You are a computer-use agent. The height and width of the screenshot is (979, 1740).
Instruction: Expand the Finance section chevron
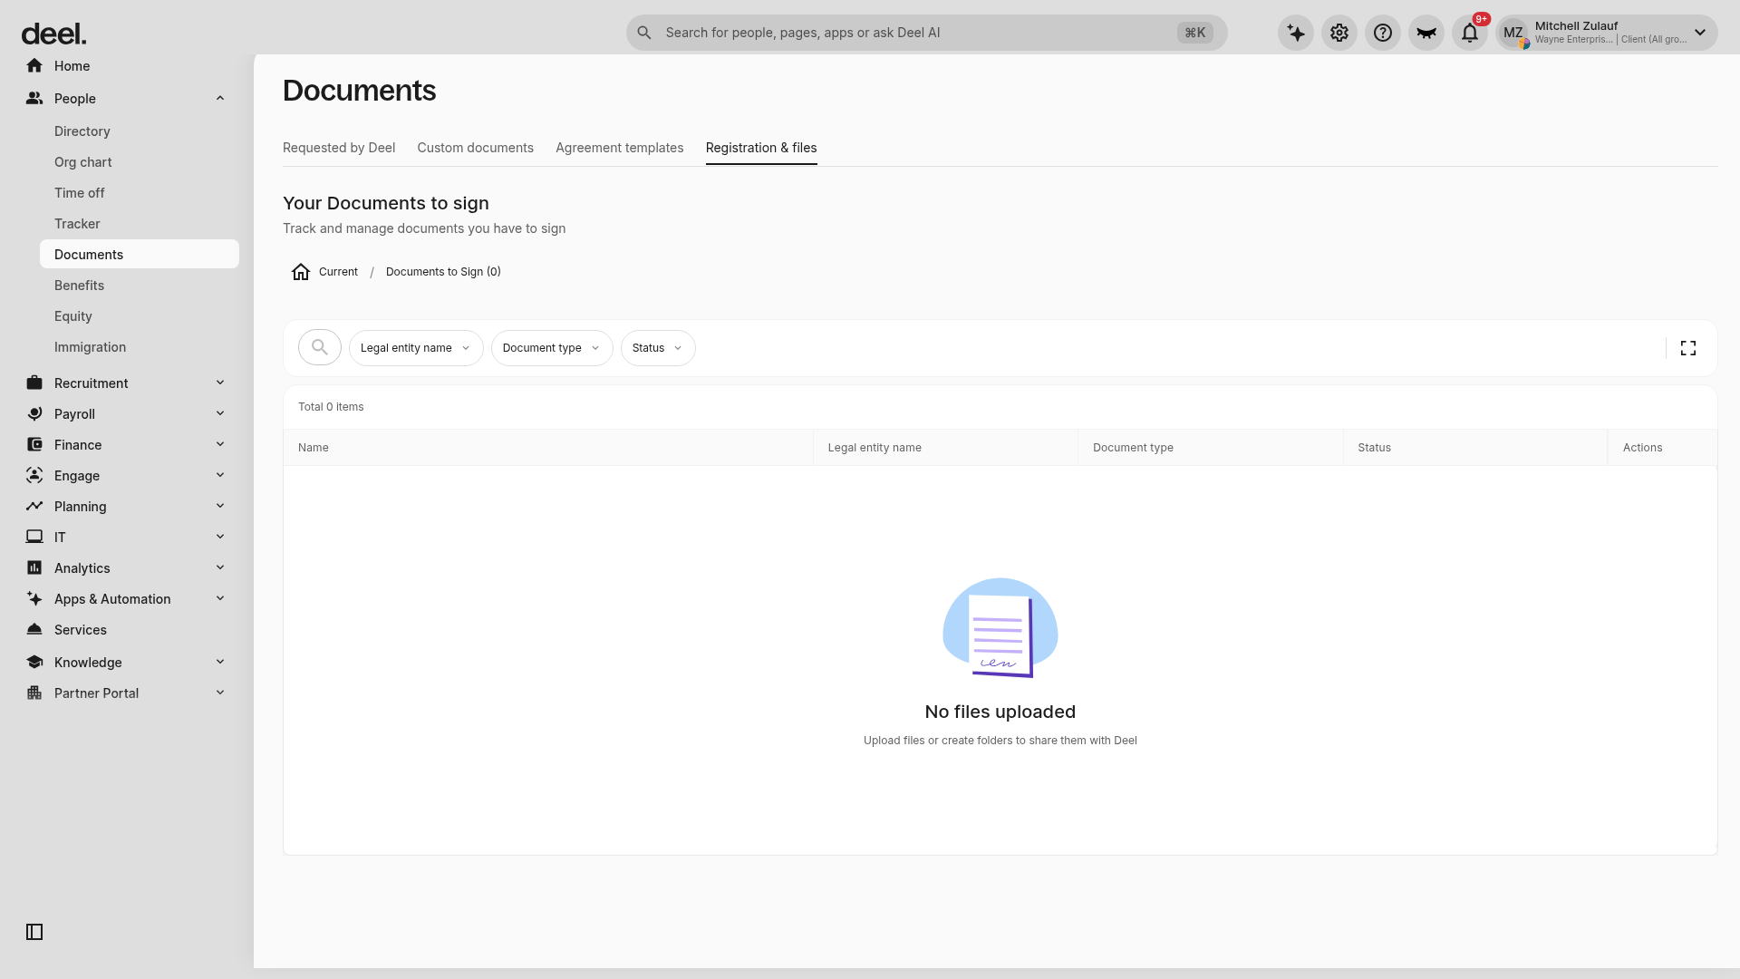coord(220,445)
